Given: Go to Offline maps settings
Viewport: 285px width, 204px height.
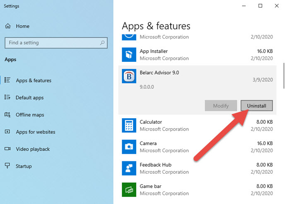Looking at the screenshot, I should coord(30,115).
